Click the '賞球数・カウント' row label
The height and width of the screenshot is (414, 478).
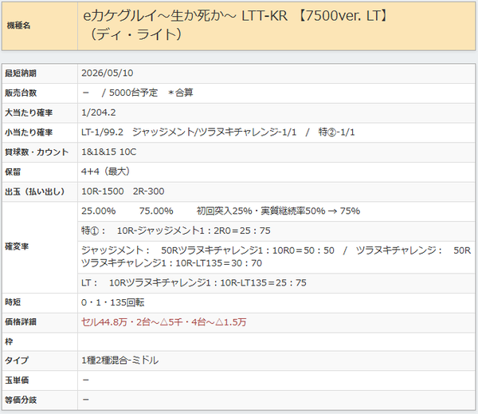pos(37,152)
